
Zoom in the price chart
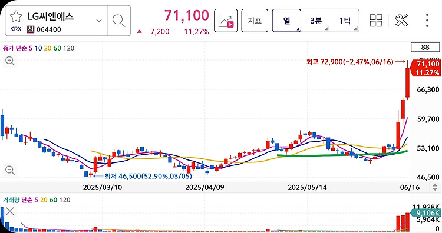coord(10,61)
